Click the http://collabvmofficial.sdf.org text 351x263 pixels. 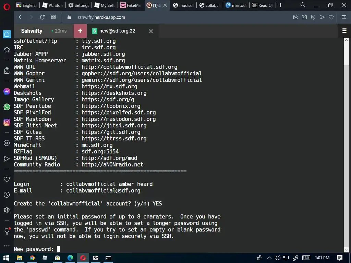pyautogui.click(x=129, y=67)
